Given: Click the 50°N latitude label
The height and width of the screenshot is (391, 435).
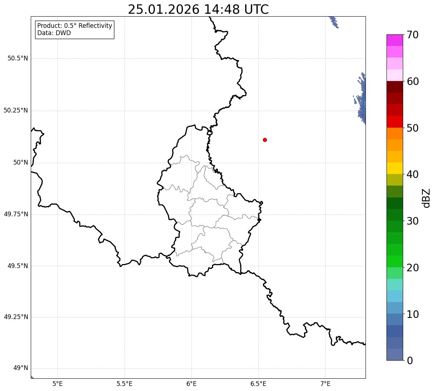Looking at the screenshot, I should pos(21,162).
